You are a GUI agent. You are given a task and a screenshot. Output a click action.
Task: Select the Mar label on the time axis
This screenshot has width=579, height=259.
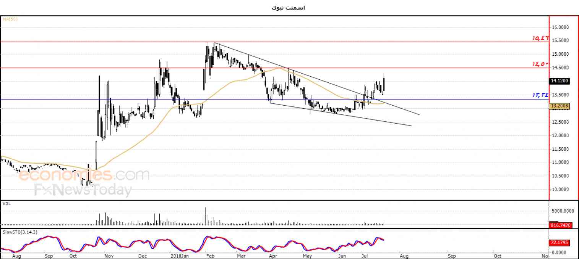(241, 256)
